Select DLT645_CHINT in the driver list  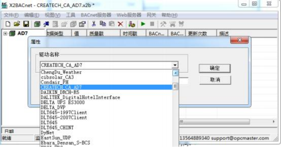click(x=57, y=128)
